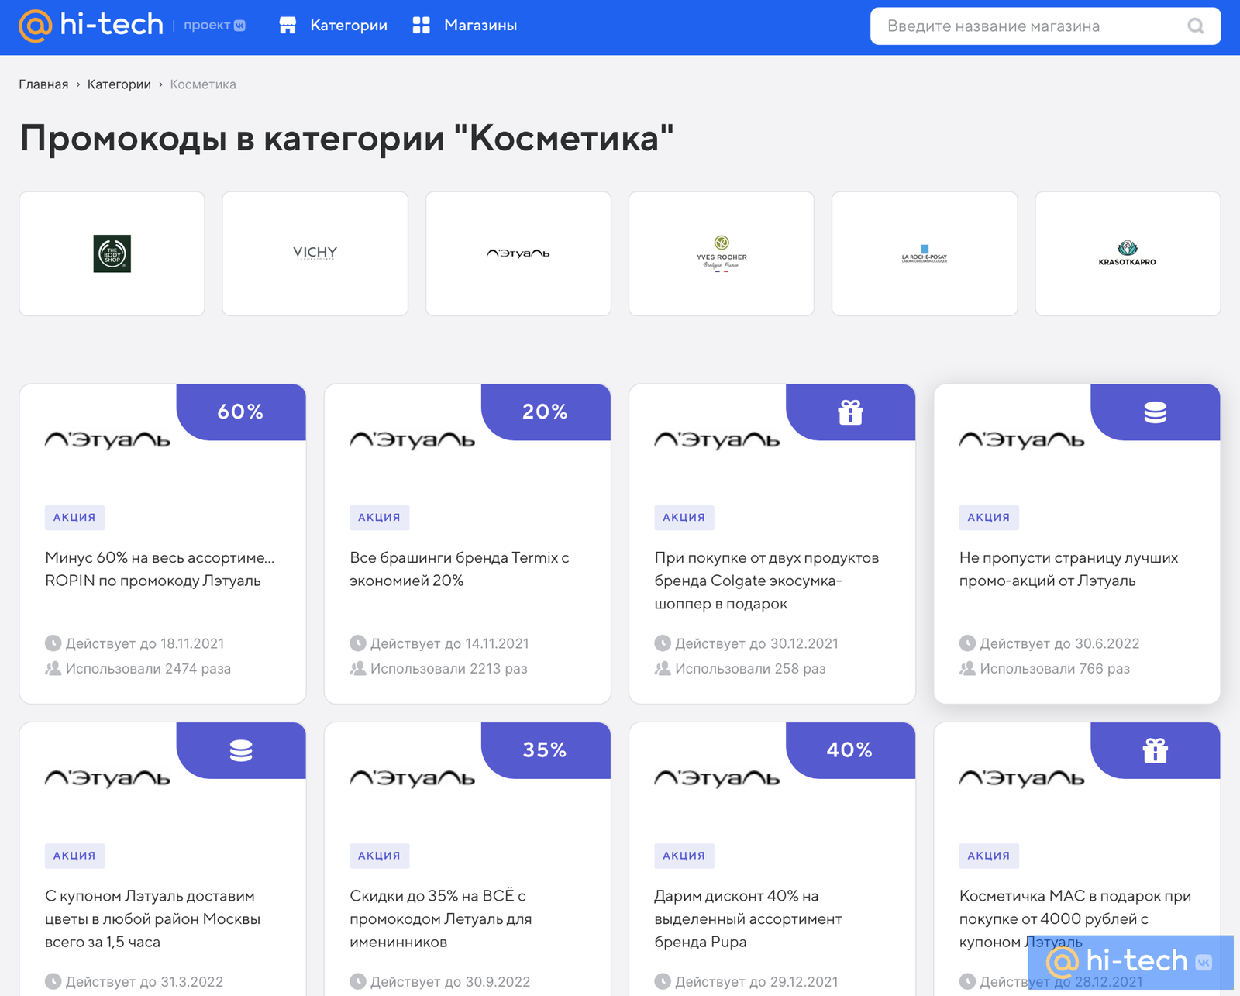The height and width of the screenshot is (996, 1240).
Task: Click clock icon beside Действует до 29.12.2021
Action: [663, 981]
